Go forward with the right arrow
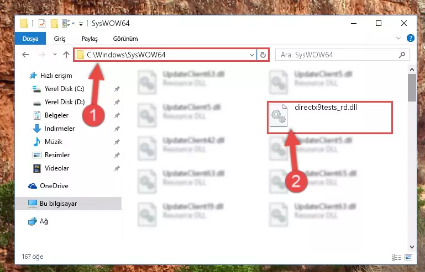Viewport: 425px width, 272px height. click(41, 55)
